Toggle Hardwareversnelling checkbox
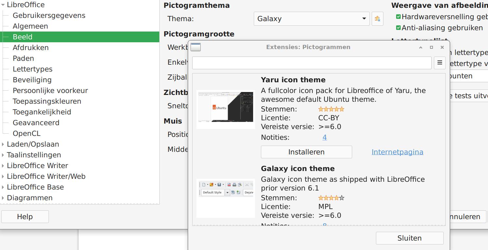Screen dimensions: 488x250 coord(398,17)
